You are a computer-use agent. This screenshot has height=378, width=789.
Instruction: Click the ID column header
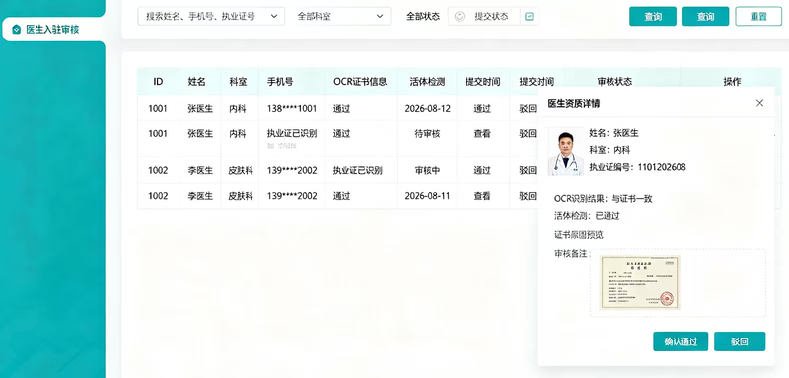click(x=158, y=82)
